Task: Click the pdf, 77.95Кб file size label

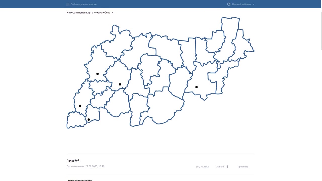Action: pos(203,167)
